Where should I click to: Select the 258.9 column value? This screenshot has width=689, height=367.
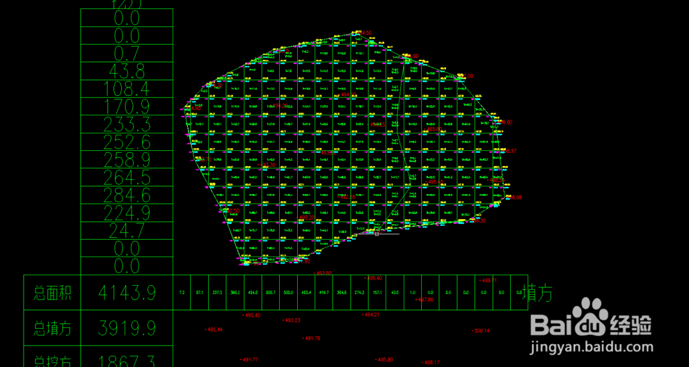127,160
